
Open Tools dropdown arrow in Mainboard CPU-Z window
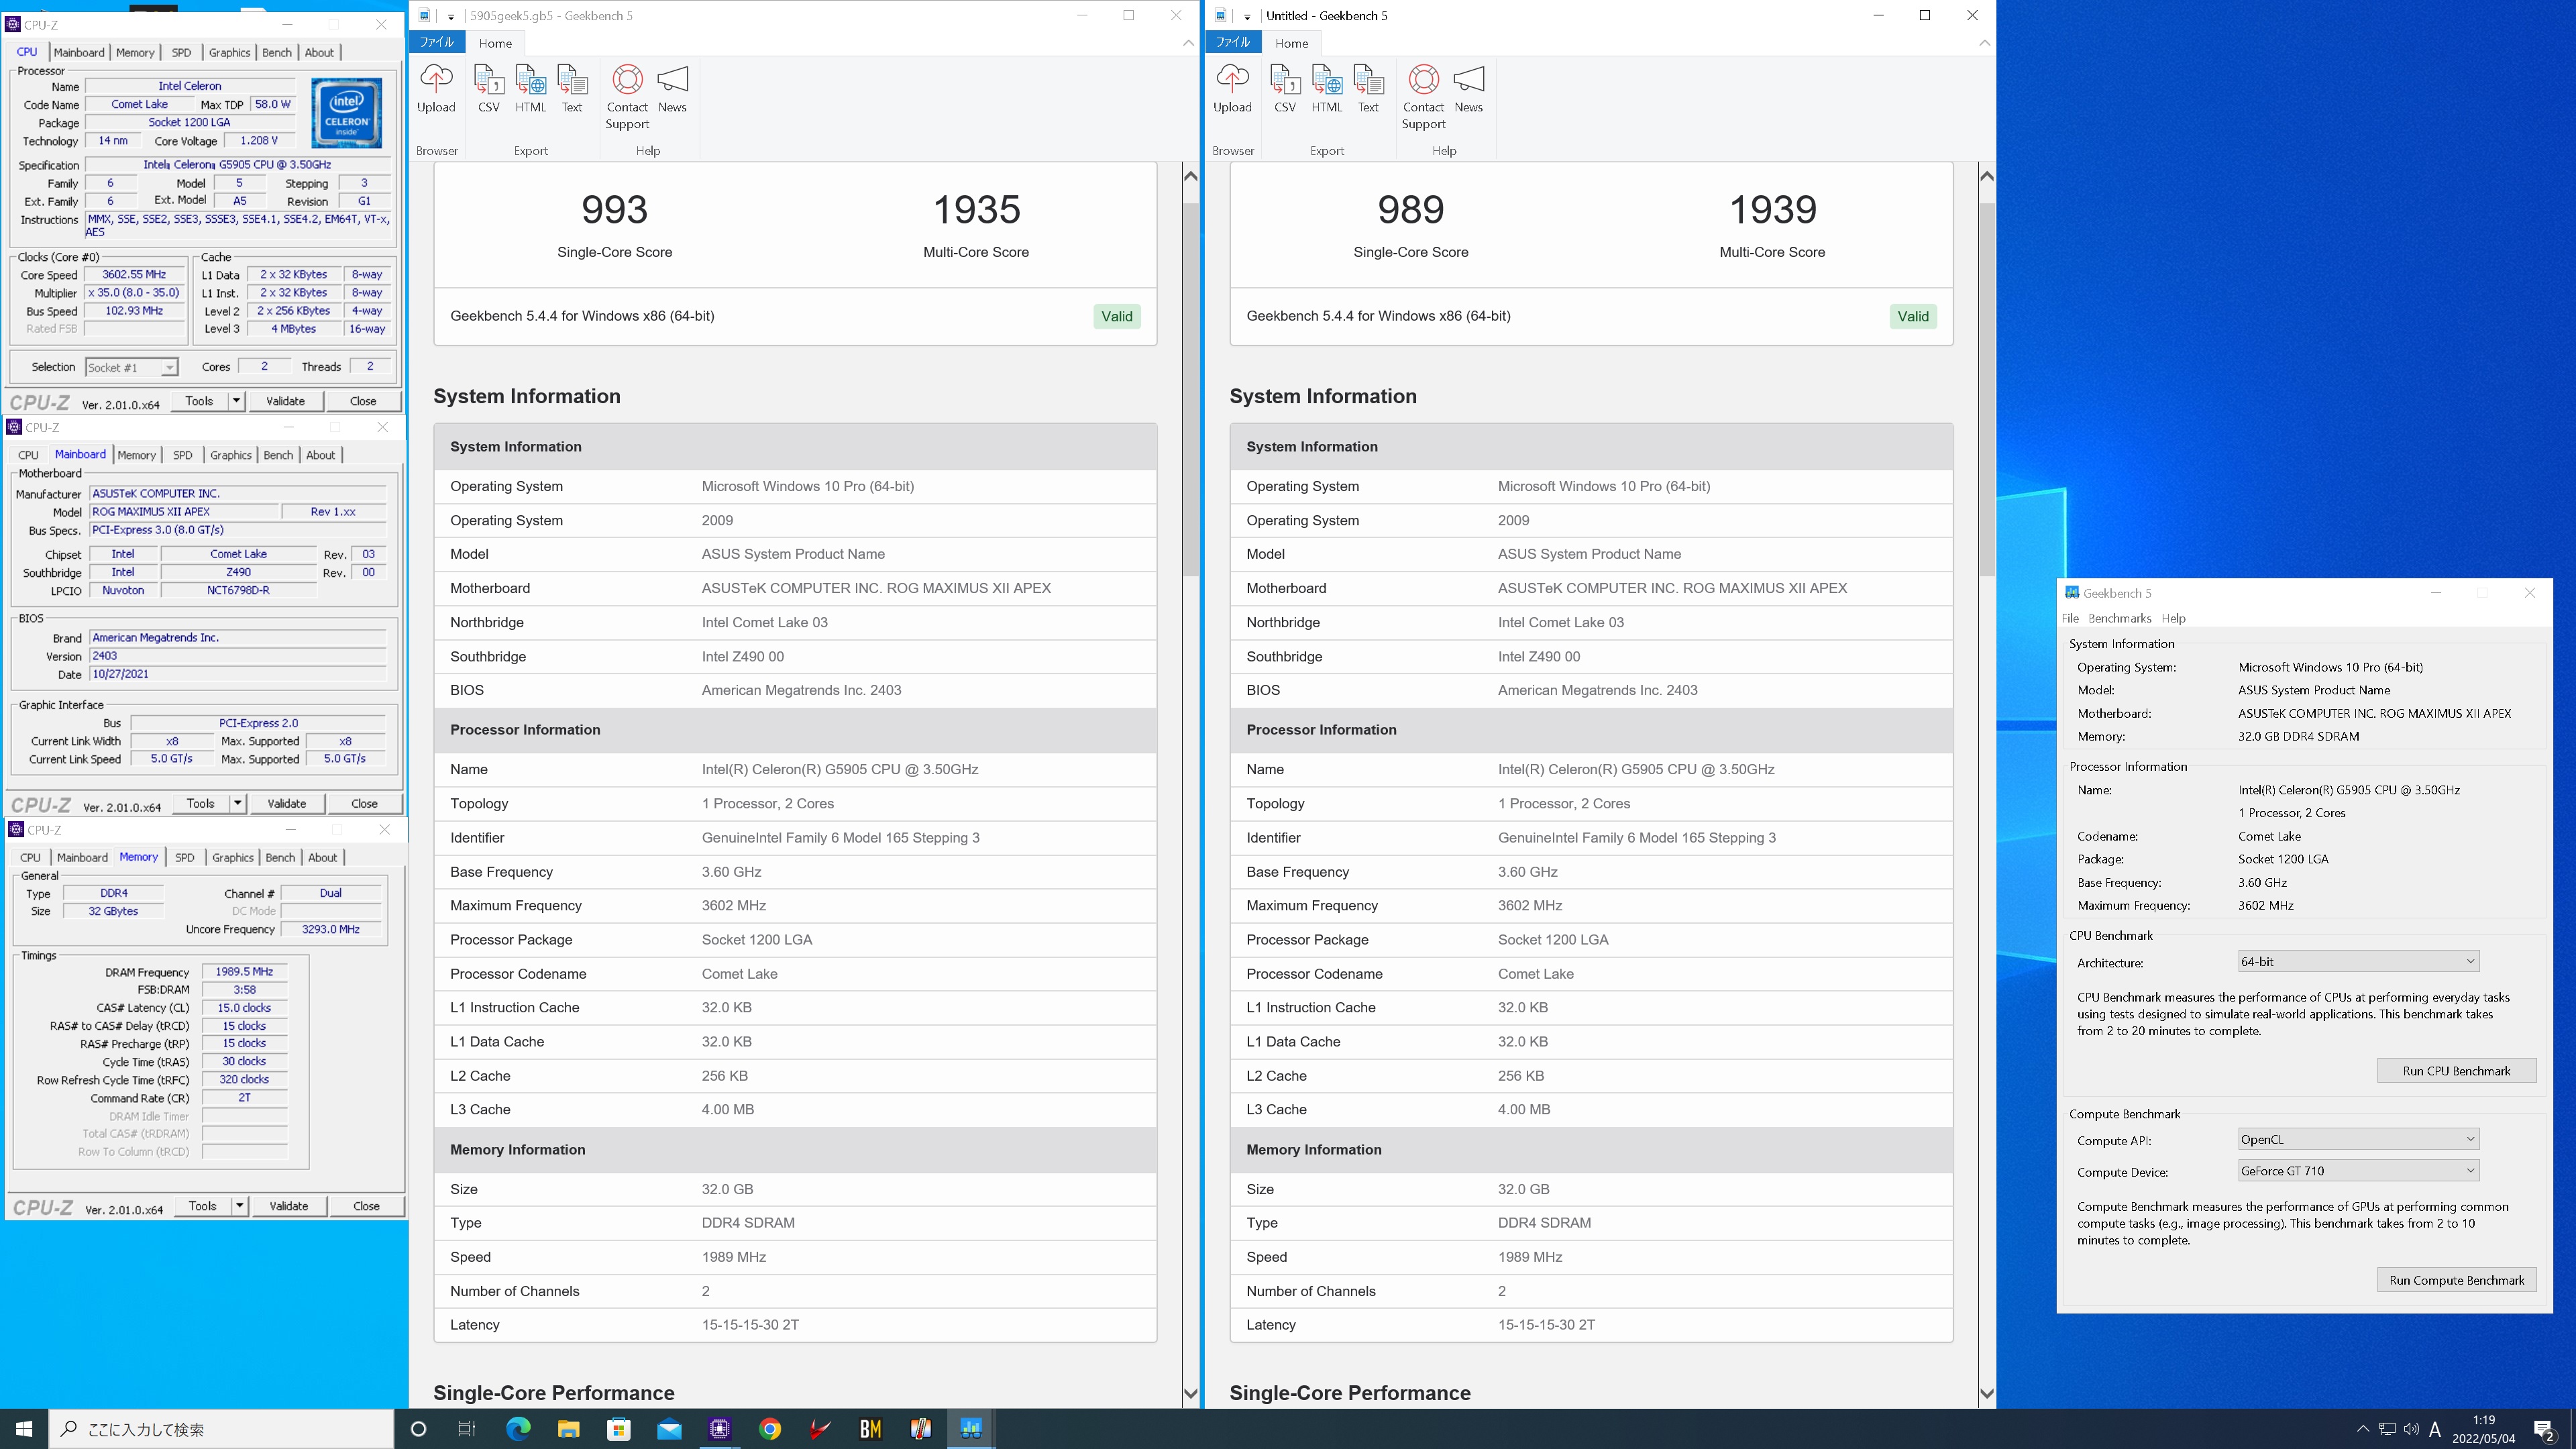point(237,803)
